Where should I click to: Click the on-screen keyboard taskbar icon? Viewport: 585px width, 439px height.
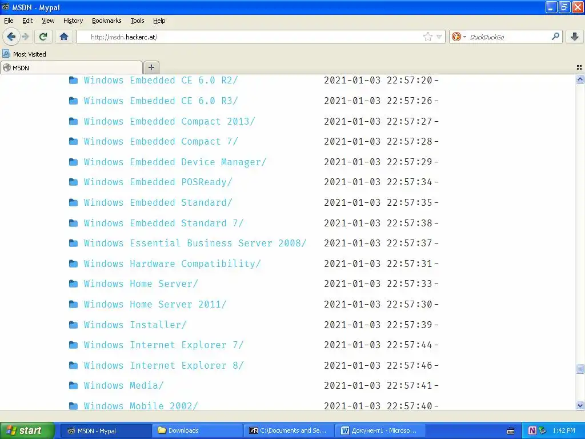point(511,431)
